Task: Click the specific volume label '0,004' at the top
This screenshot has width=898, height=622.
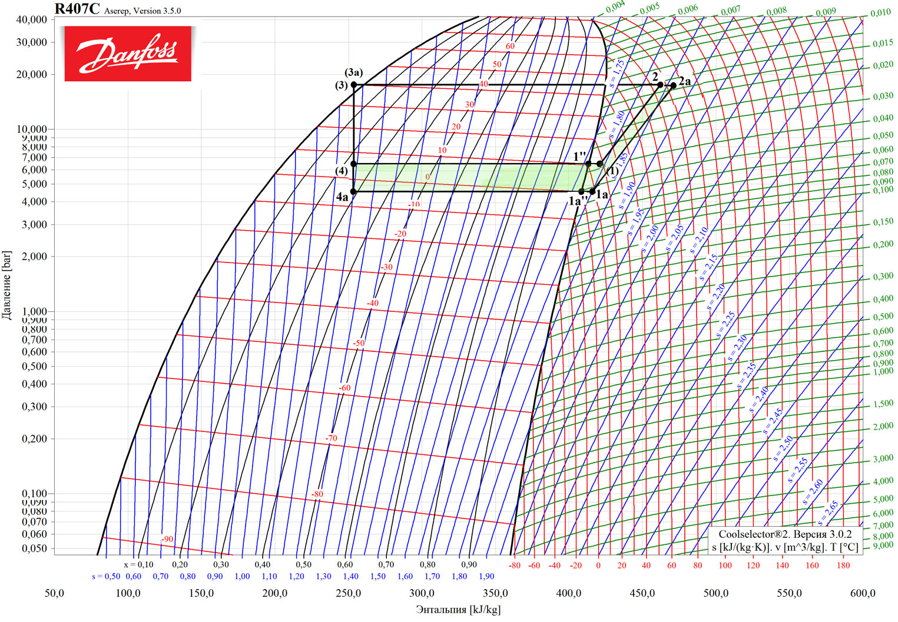Action: pos(615,7)
